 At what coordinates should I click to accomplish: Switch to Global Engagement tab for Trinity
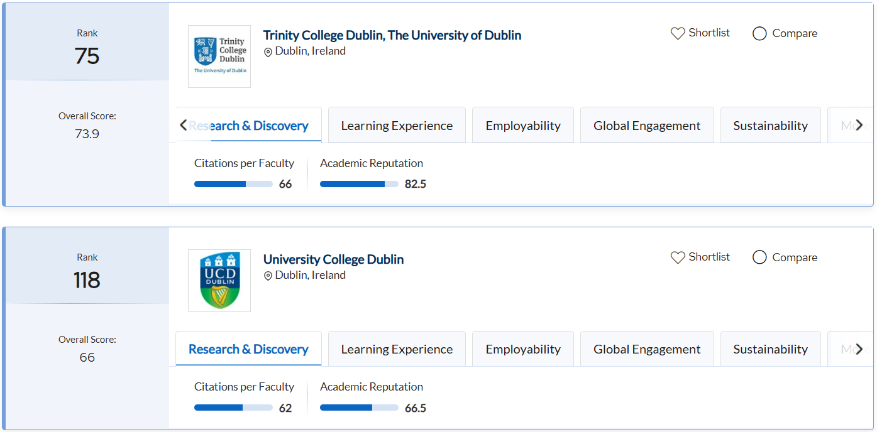pos(647,126)
